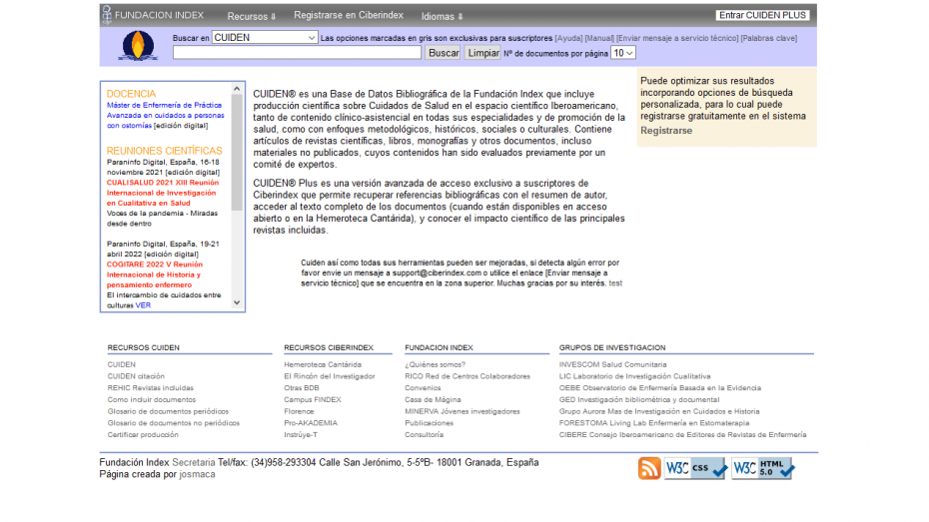Open Glosario de documentos periódicos link
Image resolution: width=929 pixels, height=522 pixels.
[168, 411]
